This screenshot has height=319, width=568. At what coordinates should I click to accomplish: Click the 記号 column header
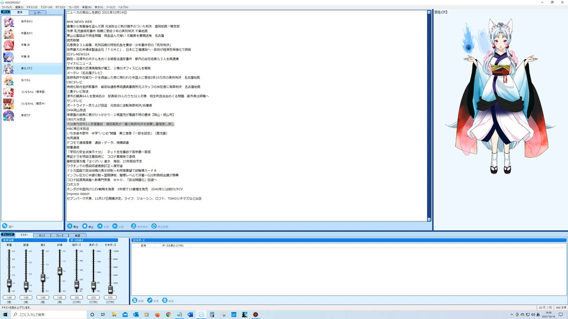click(144, 246)
